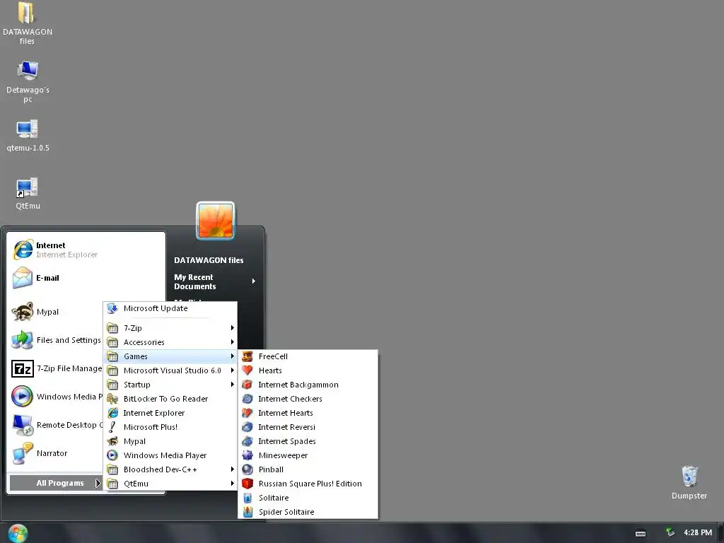
Task: Open QtEmu folder in programs list
Action: point(170,484)
